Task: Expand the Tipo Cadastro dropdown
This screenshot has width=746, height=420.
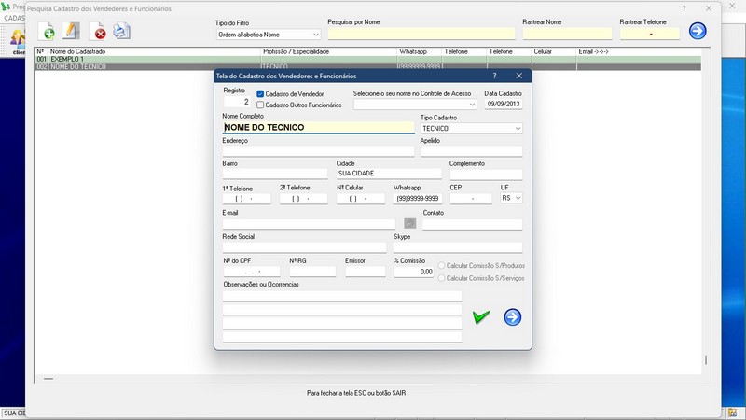Action: (472, 128)
